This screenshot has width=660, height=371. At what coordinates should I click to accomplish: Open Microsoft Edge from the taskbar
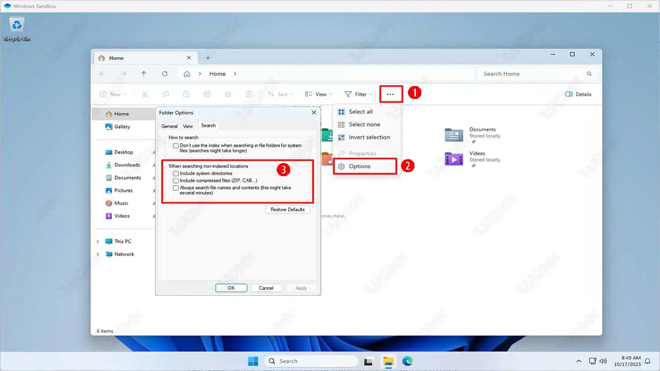click(407, 361)
